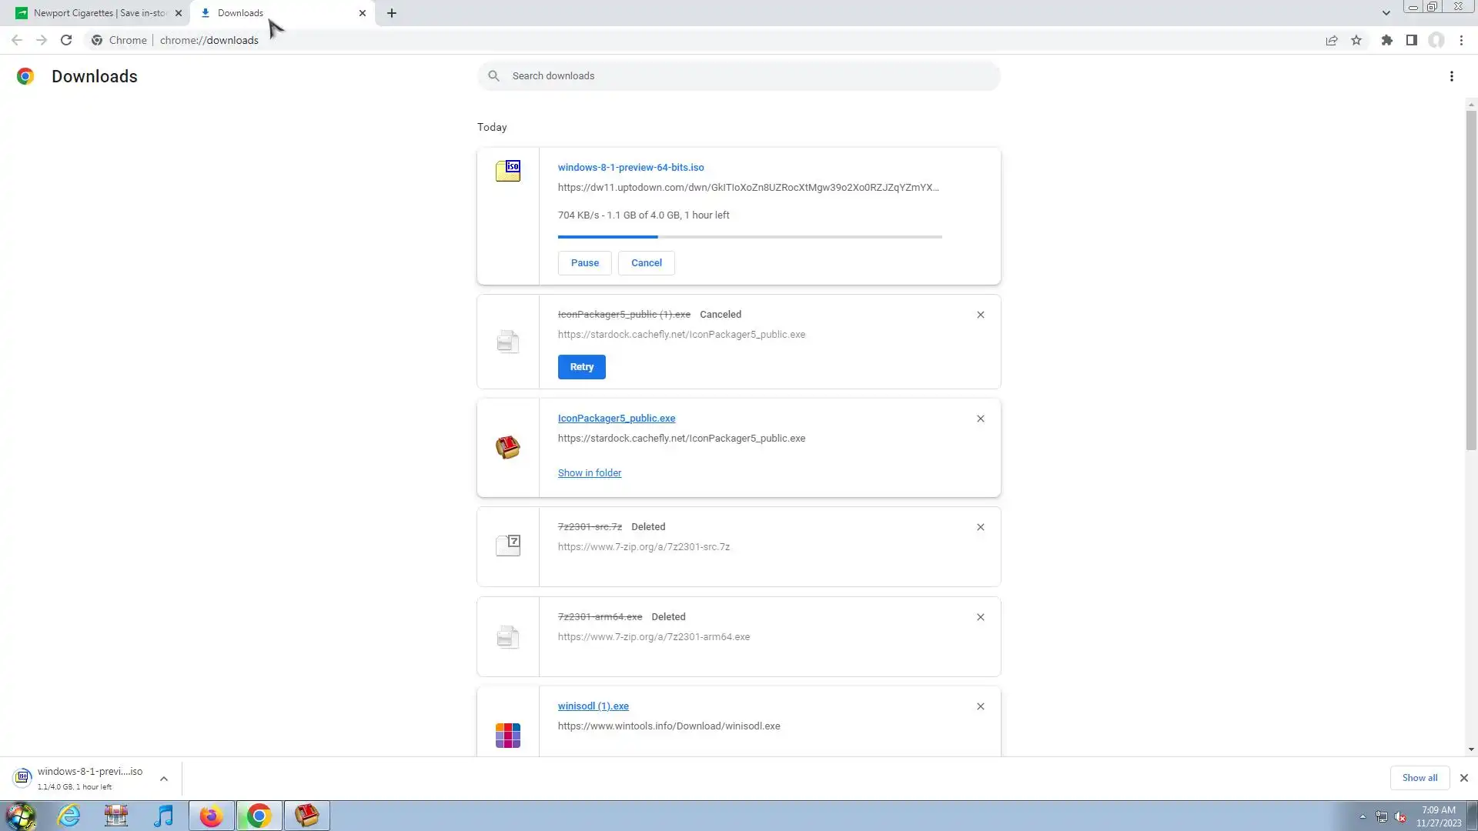Click the bookmark star icon
1478x831 pixels.
tap(1356, 40)
